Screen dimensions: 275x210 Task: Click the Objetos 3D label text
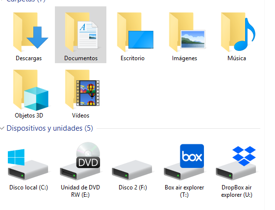29,116
